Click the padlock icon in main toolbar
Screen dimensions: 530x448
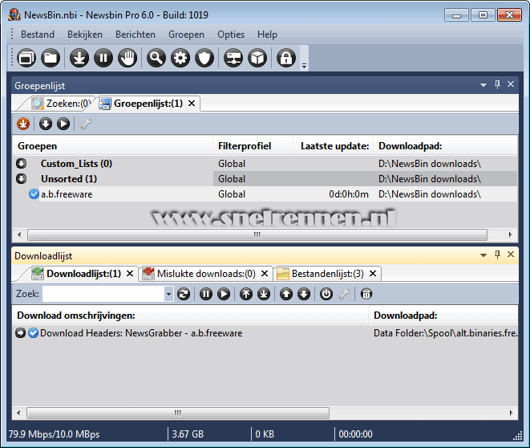(286, 58)
